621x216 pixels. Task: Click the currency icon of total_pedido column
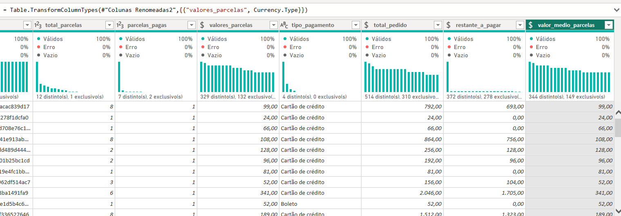coord(366,25)
